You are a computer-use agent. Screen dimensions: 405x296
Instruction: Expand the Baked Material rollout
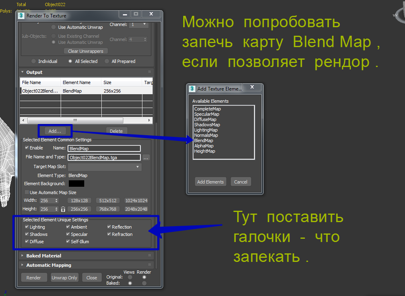coord(44,256)
